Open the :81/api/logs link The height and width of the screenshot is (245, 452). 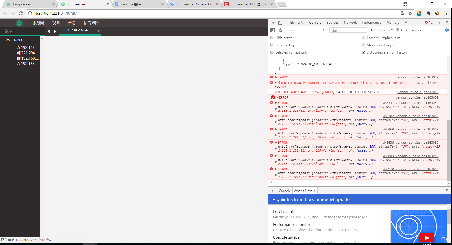pyautogui.click(x=427, y=83)
